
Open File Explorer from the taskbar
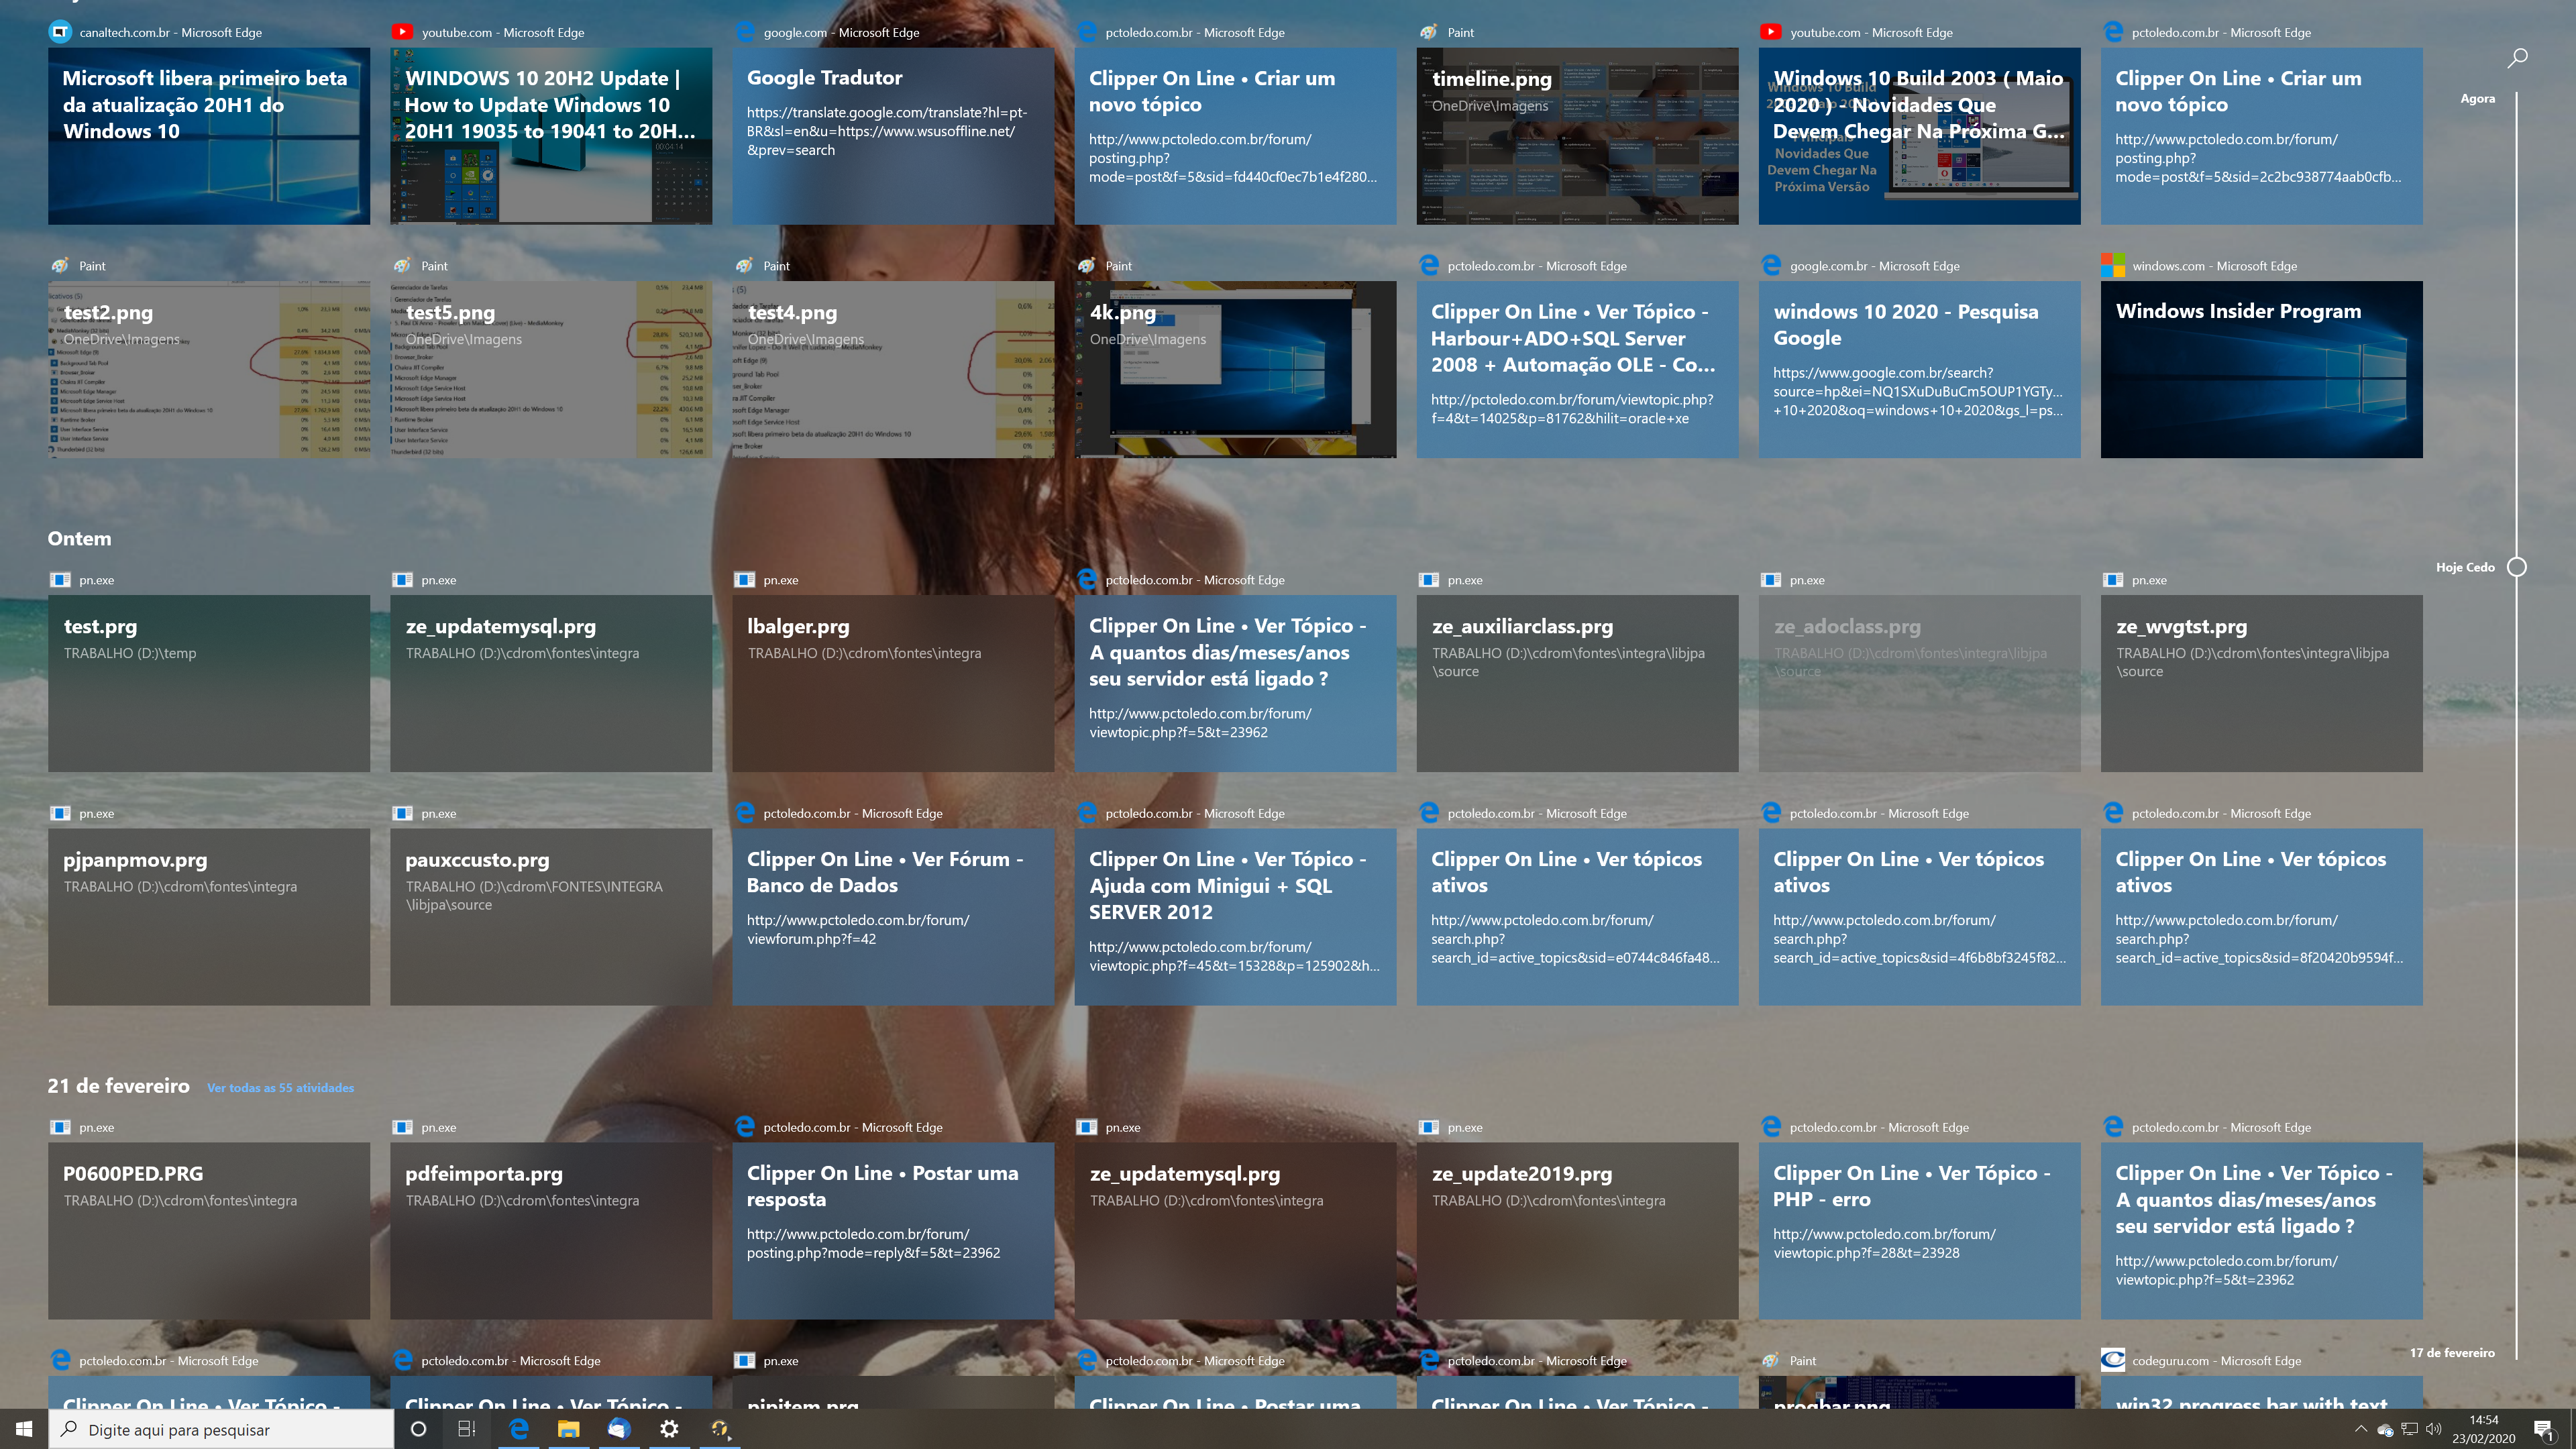tap(568, 1429)
